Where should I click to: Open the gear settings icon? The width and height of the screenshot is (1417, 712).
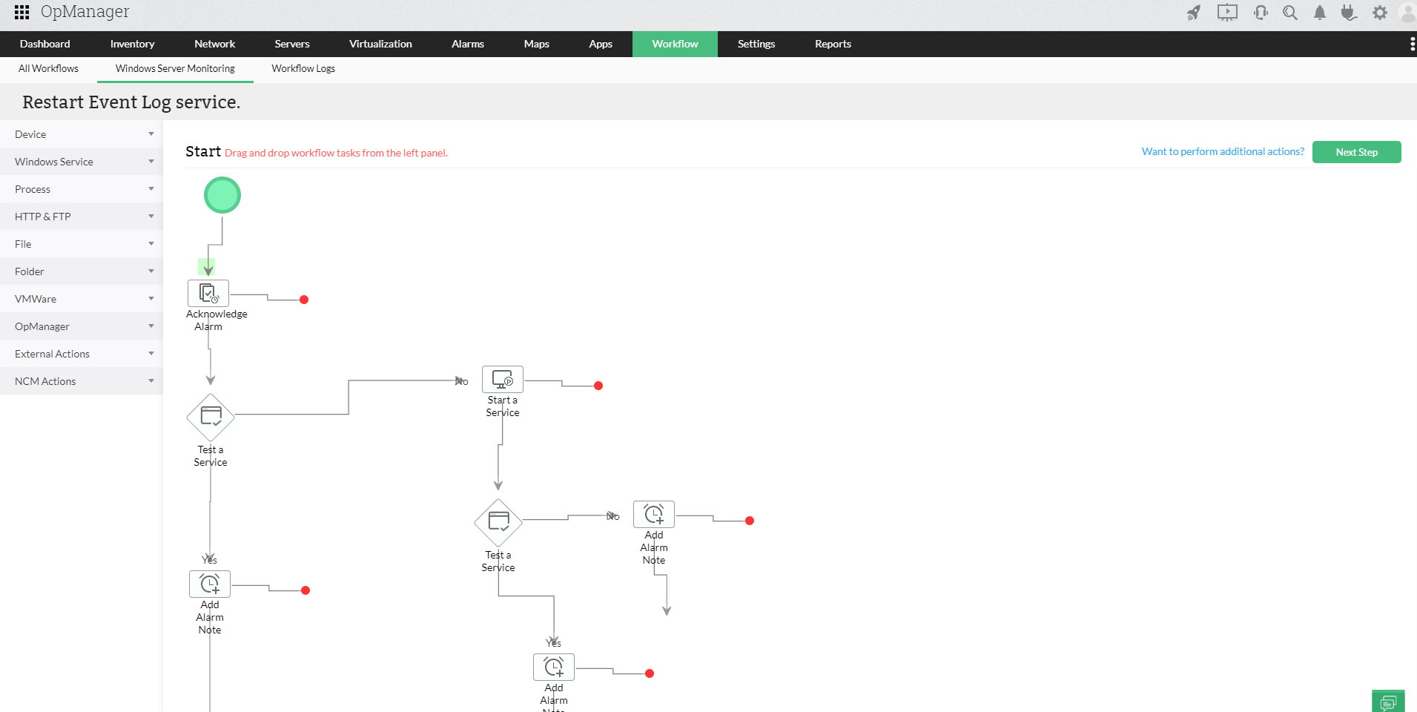[1379, 13]
